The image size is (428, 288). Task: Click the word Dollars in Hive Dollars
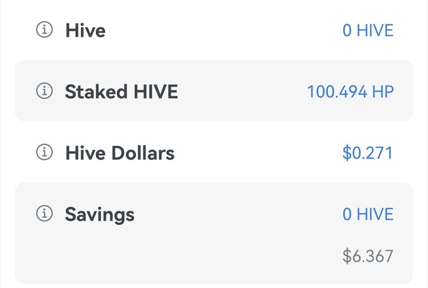(143, 153)
